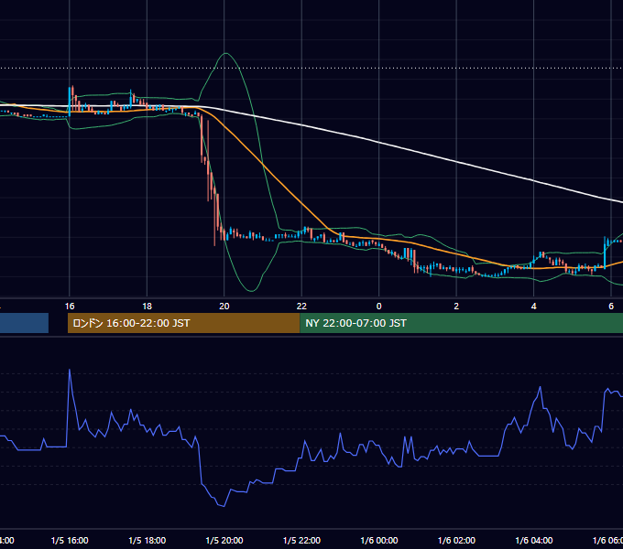Click the hour label 4 on upper axis
The image size is (623, 549).
pos(533,307)
